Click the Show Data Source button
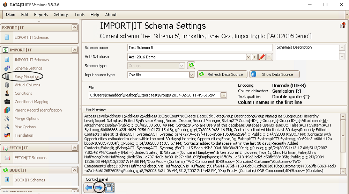The image size is (349, 194). 274,74
